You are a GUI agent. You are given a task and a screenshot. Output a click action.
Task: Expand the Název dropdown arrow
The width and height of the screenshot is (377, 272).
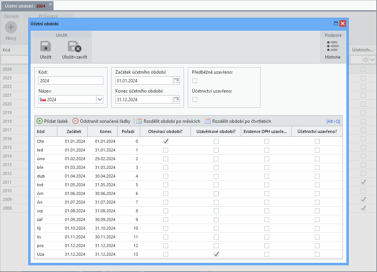pos(100,99)
